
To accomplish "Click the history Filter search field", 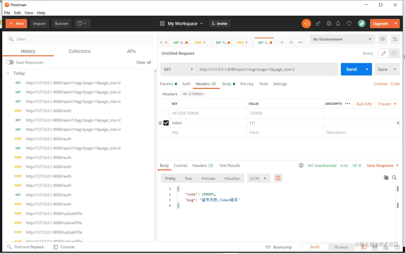I will 80,39.
